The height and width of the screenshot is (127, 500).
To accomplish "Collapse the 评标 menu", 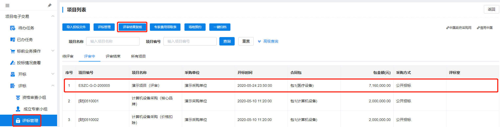I will (x=53, y=86).
